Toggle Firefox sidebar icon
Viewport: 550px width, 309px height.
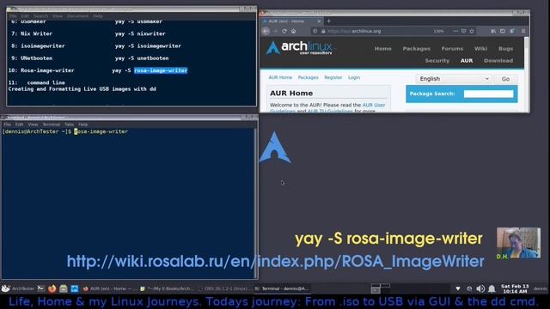pos(503,31)
